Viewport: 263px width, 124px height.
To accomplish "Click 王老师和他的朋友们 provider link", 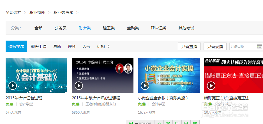I will [x=101, y=104].
